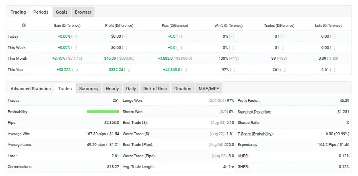Show the Duration tab

(x=183, y=89)
